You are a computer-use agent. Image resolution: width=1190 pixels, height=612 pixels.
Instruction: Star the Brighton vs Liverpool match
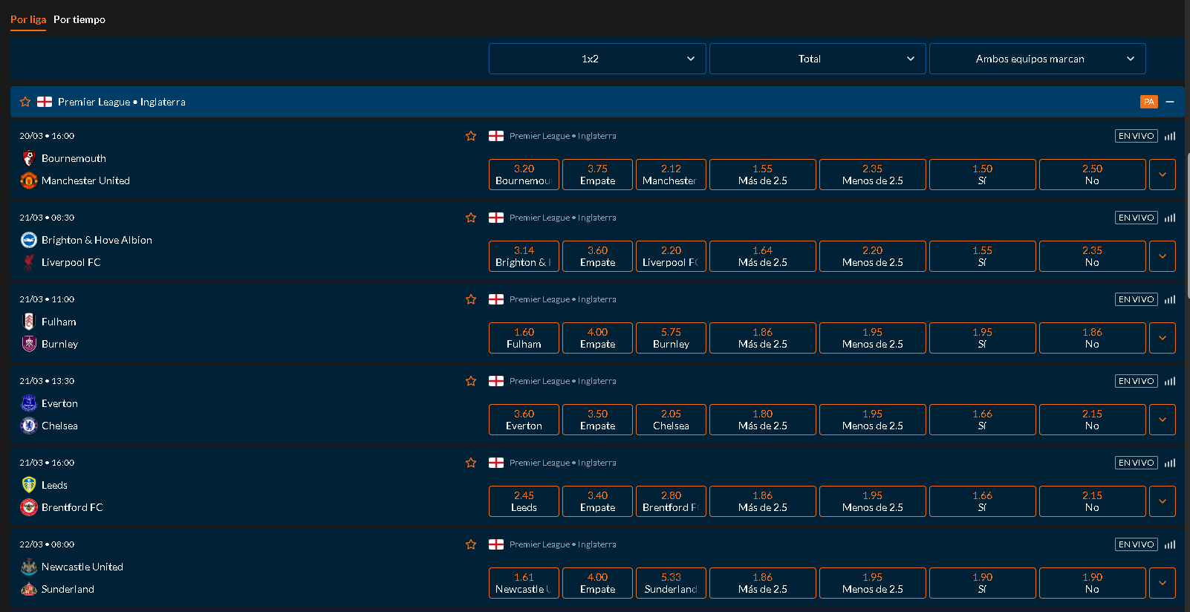[x=471, y=218]
